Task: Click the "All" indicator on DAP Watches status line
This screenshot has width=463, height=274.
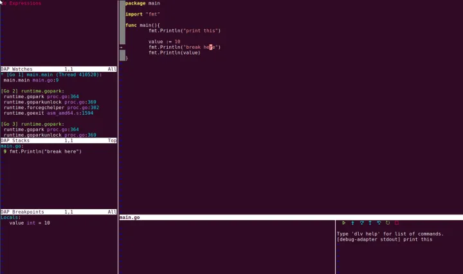Action: pyautogui.click(x=112, y=69)
